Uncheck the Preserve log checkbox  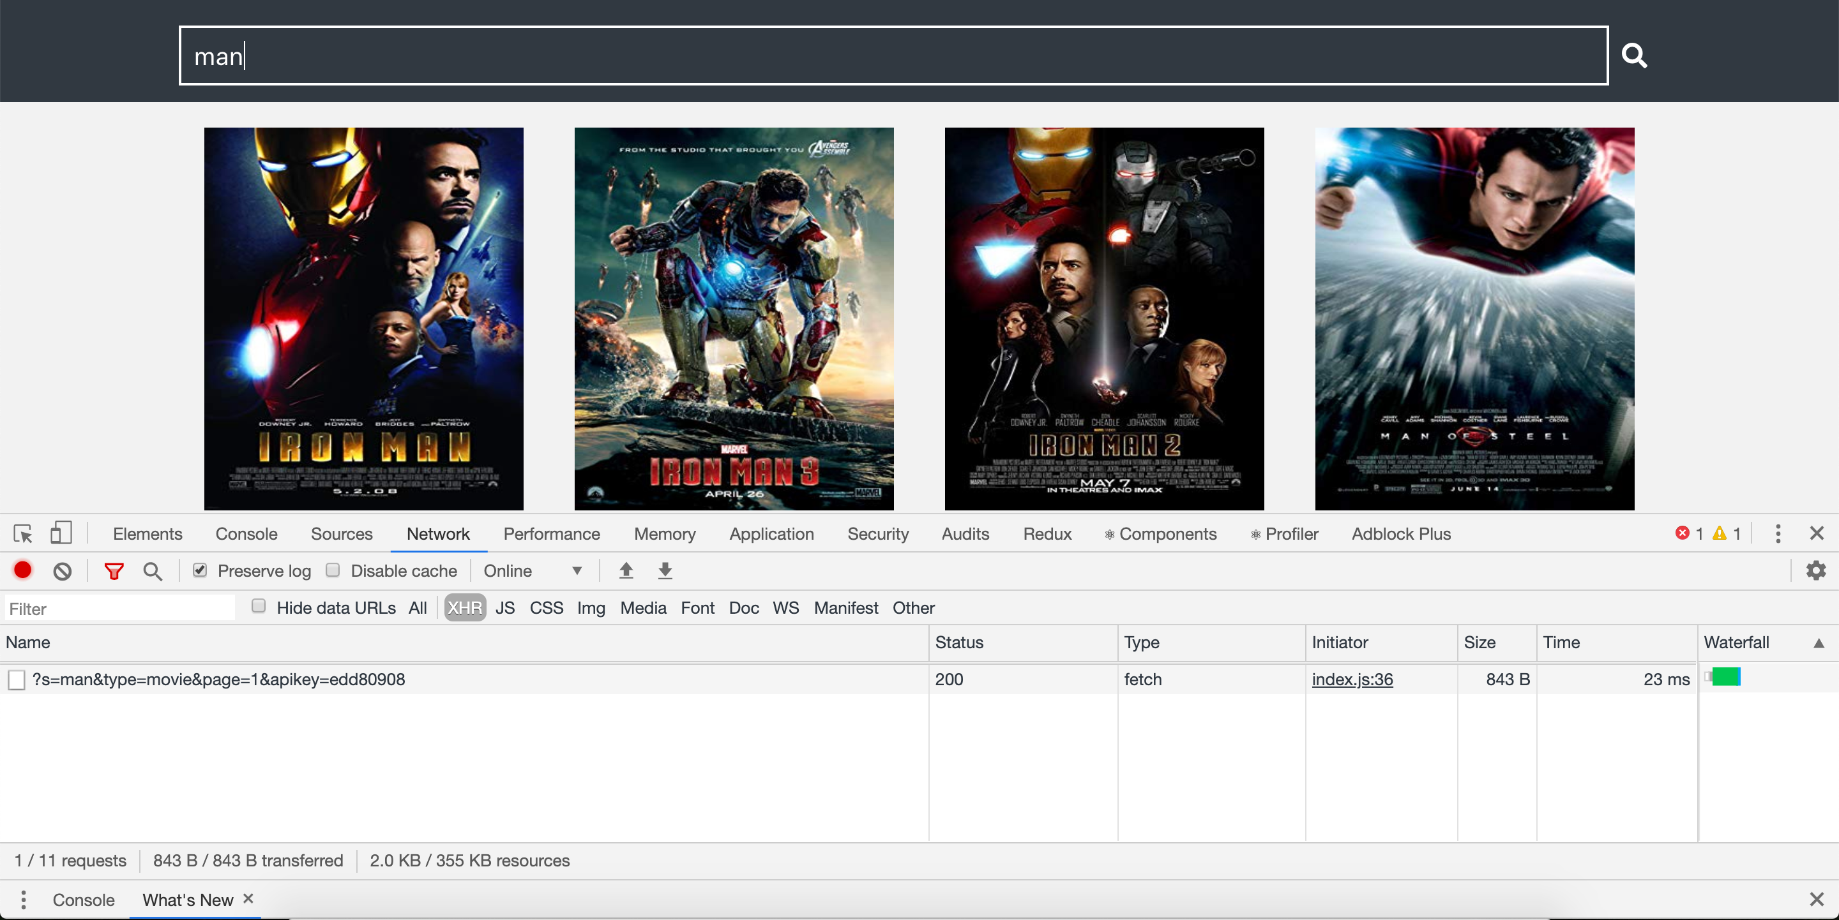(x=200, y=570)
